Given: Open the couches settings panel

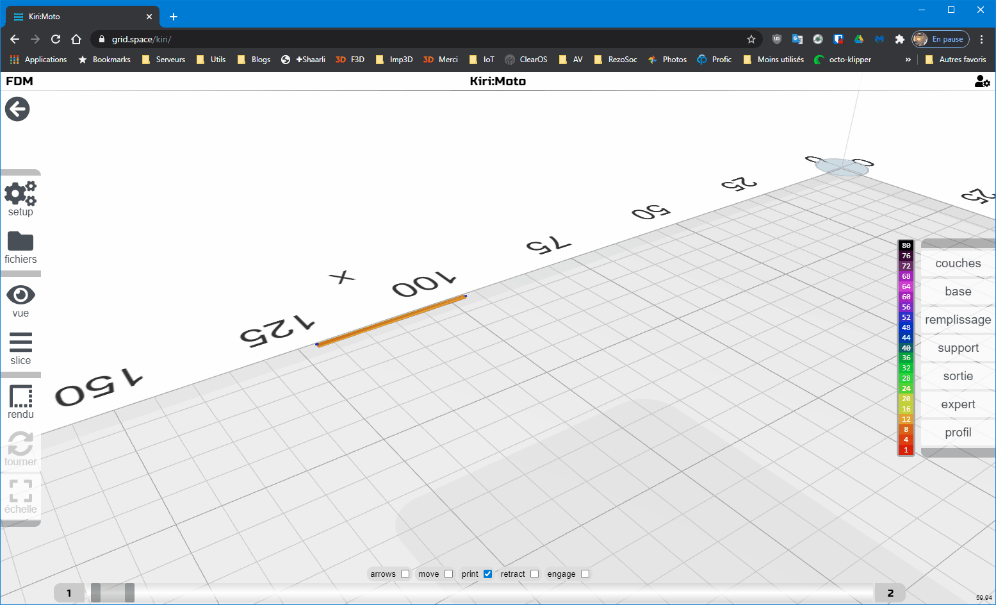Looking at the screenshot, I should [958, 263].
